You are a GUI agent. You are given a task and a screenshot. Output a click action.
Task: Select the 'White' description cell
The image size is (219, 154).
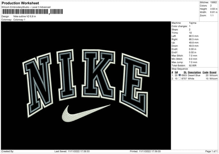point(191,79)
